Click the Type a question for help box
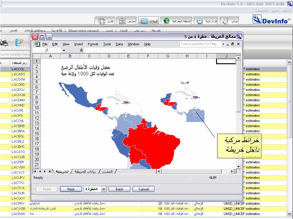 pos(201,44)
